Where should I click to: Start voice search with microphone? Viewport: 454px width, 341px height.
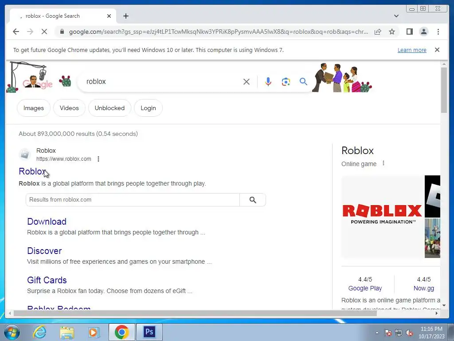tap(268, 82)
